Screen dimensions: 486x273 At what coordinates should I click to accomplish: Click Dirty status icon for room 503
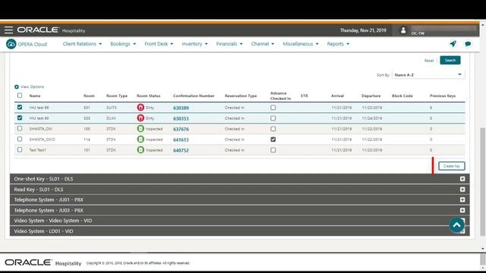click(x=140, y=118)
